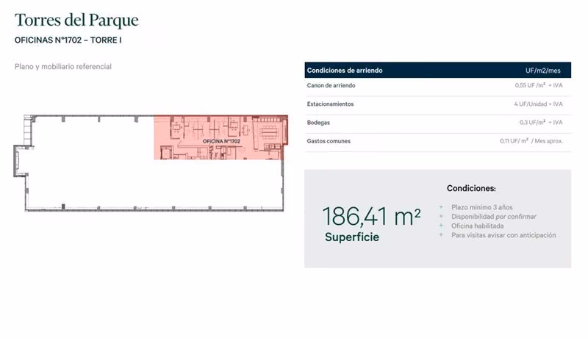588x338 pixels.
Task: Click the 'Plano y mobiliario referencial' caption
Action: point(63,67)
